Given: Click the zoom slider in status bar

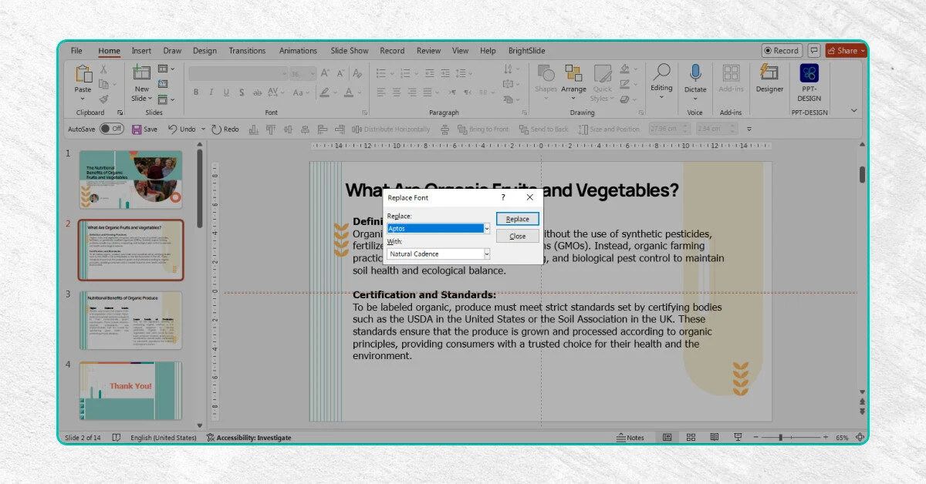Looking at the screenshot, I should coord(781,437).
